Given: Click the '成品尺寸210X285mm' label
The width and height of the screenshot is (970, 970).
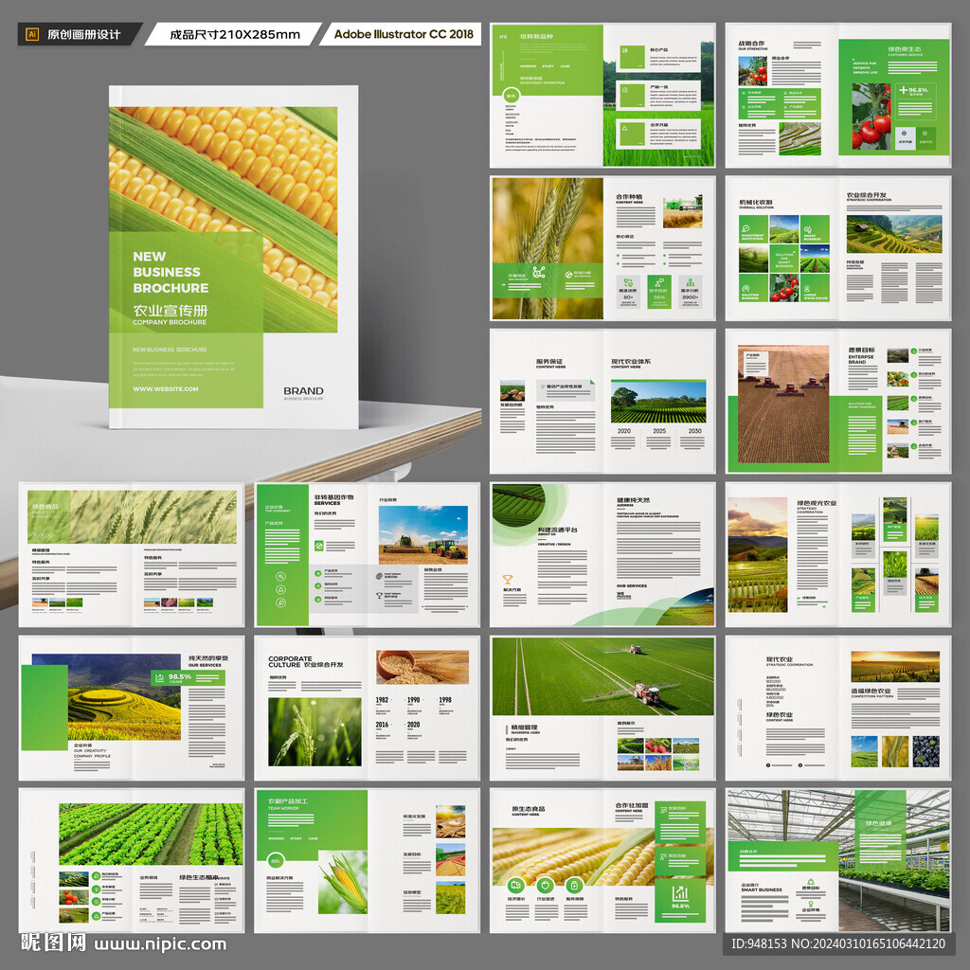Looking at the screenshot, I should click(235, 35).
